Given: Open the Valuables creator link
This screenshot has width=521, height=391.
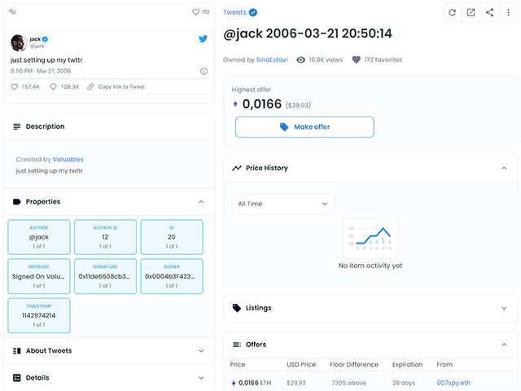Looking at the screenshot, I should pos(68,160).
